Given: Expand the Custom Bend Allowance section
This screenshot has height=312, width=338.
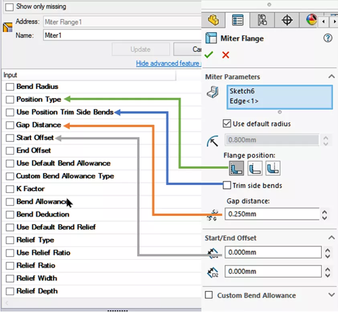Looking at the screenshot, I should [331, 295].
